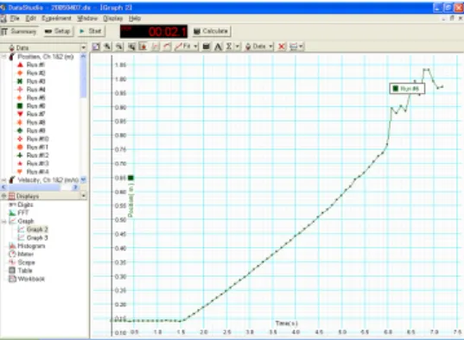Click the data list scroll down arrow
The width and height of the screenshot is (464, 340).
click(84, 179)
